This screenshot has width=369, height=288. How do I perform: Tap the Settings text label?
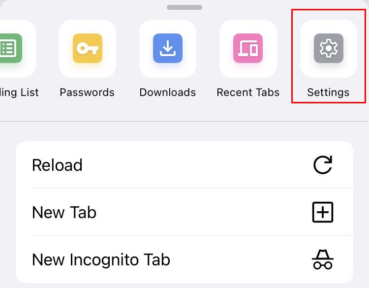[328, 93]
